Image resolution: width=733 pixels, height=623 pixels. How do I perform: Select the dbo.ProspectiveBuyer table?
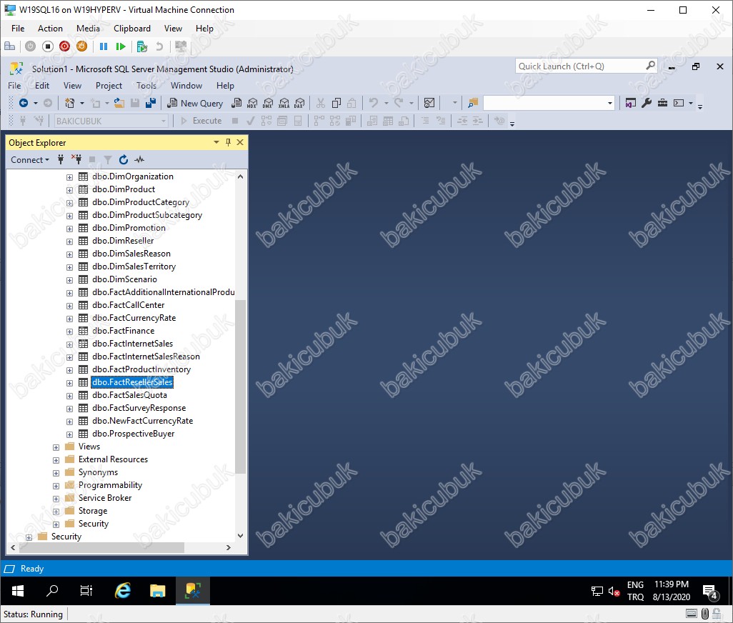click(133, 434)
